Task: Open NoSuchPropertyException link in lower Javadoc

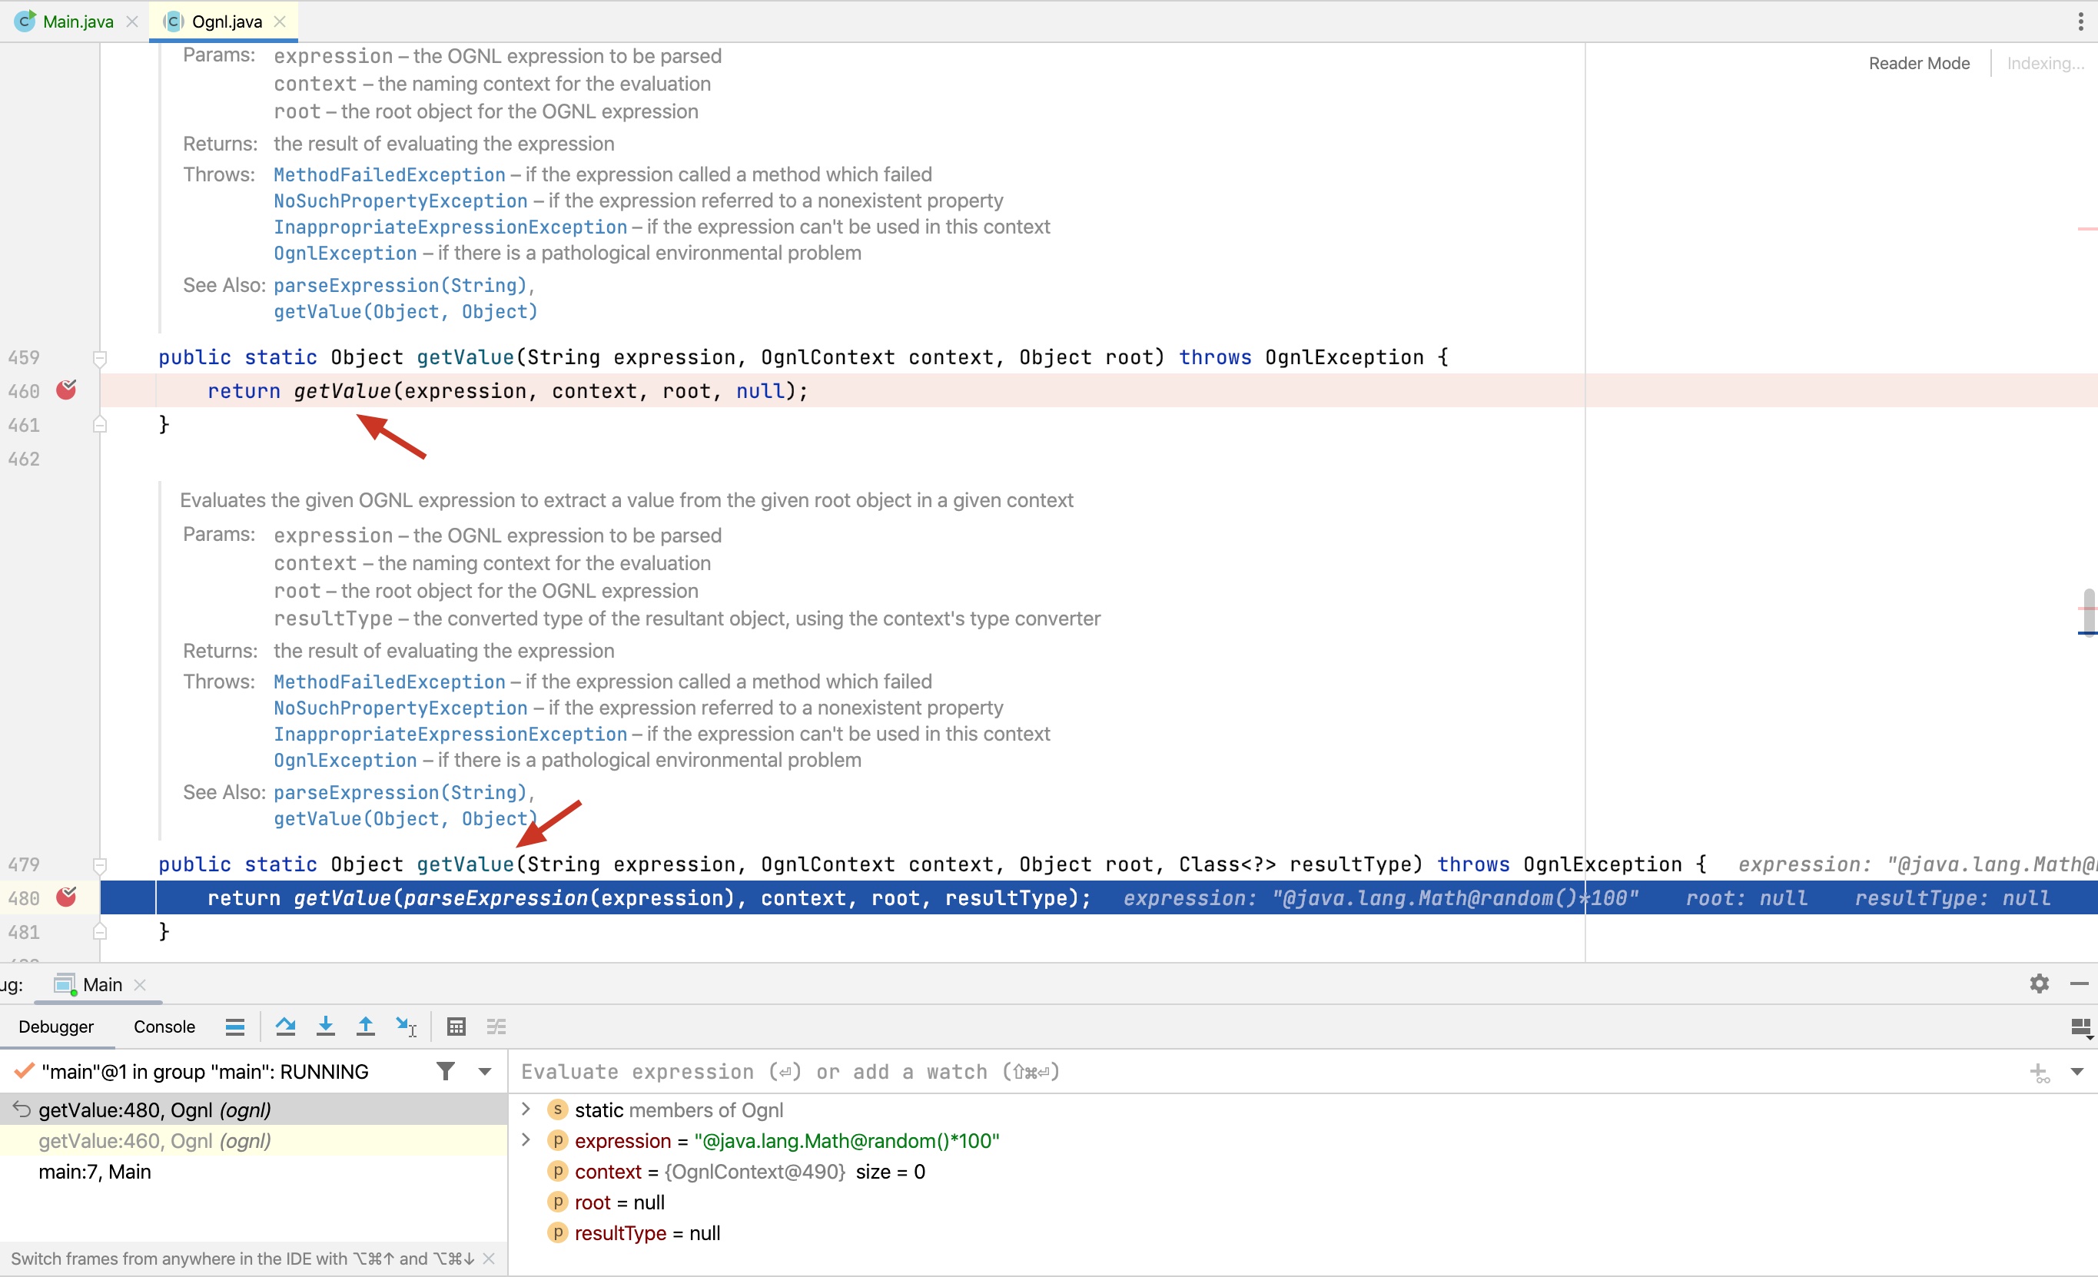Action: (x=400, y=708)
